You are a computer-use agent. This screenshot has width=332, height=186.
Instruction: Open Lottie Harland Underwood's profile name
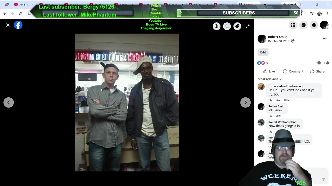coord(285,86)
